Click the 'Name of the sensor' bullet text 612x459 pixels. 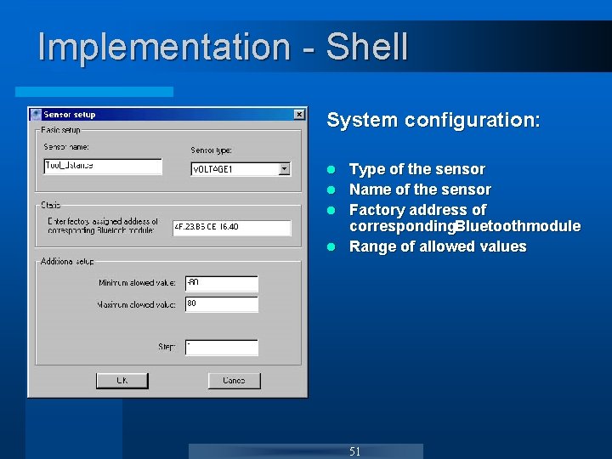[x=420, y=190]
